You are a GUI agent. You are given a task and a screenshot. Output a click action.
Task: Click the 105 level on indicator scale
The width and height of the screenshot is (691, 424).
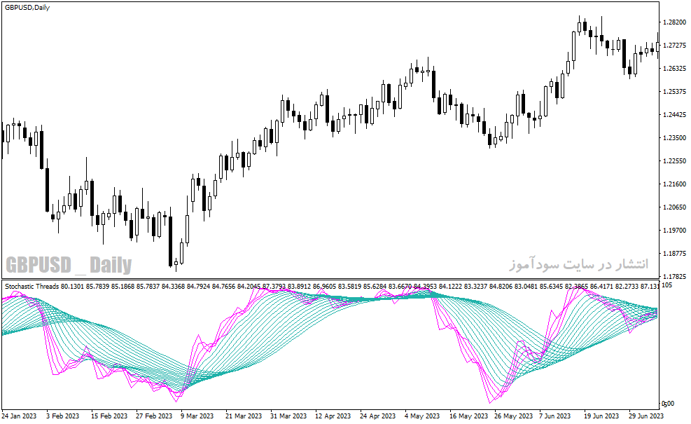pos(666,285)
